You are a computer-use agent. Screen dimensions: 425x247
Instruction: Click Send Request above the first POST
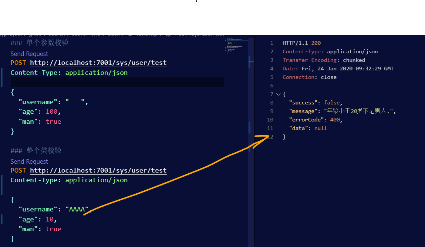point(29,54)
